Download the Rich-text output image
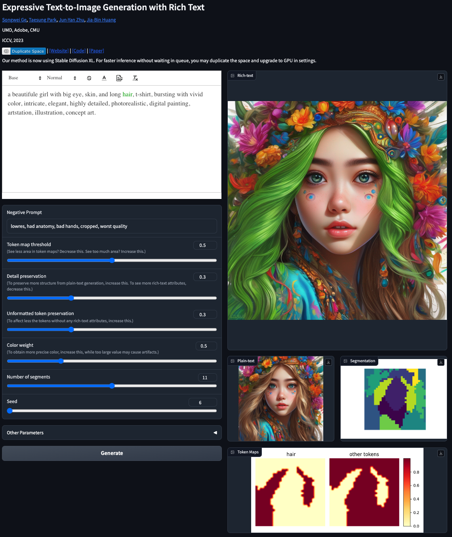The image size is (452, 537). click(x=441, y=77)
